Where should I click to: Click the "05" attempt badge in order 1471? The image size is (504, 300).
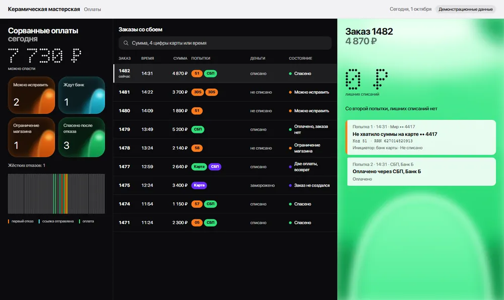click(x=197, y=222)
